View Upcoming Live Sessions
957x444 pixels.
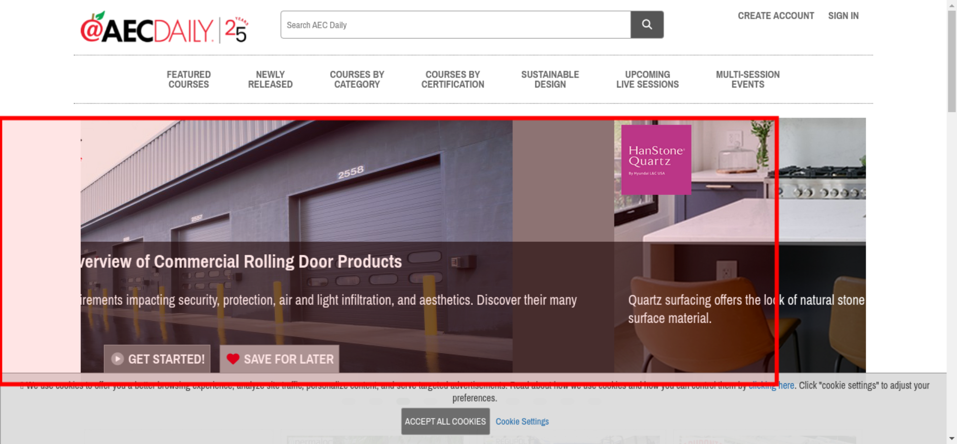[x=647, y=79]
